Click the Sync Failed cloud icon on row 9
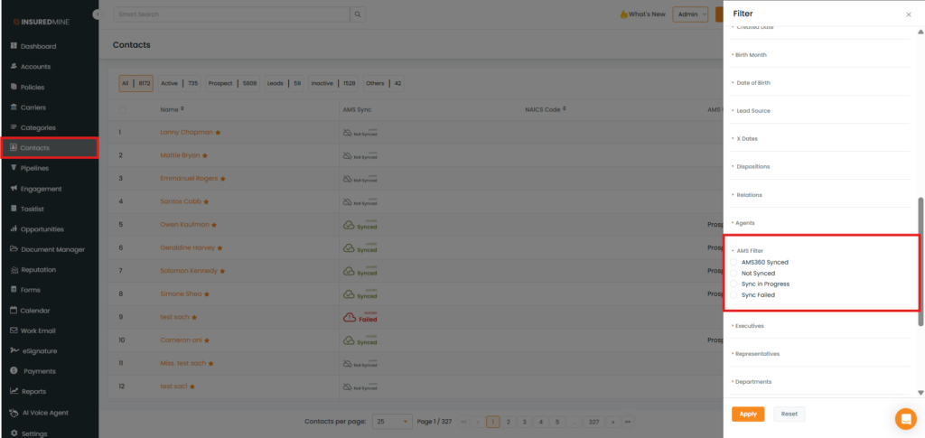 349,317
